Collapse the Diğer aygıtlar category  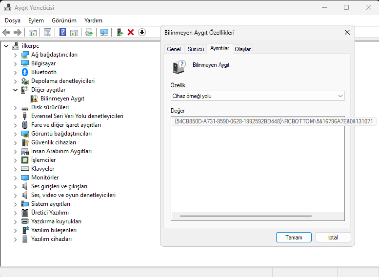pos(16,90)
